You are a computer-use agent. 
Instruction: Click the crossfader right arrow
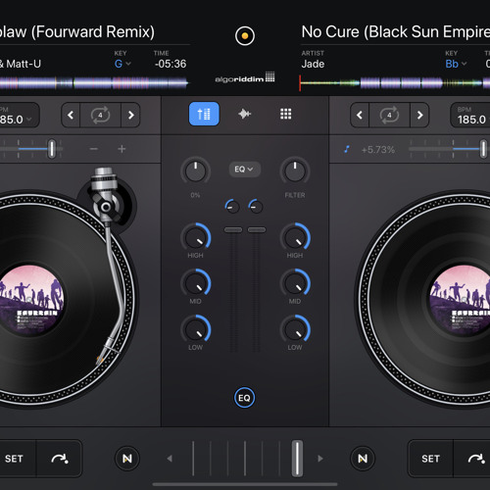tap(320, 459)
